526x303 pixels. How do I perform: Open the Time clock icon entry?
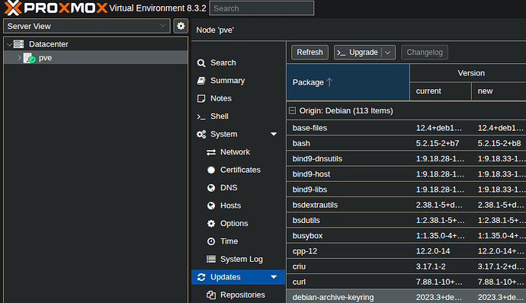211,241
